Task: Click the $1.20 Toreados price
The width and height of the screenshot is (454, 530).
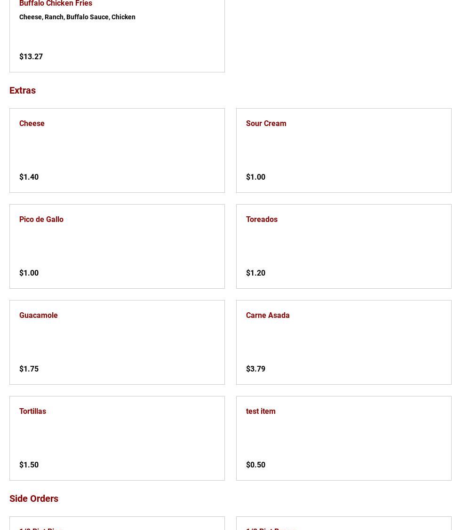Action: (x=255, y=273)
